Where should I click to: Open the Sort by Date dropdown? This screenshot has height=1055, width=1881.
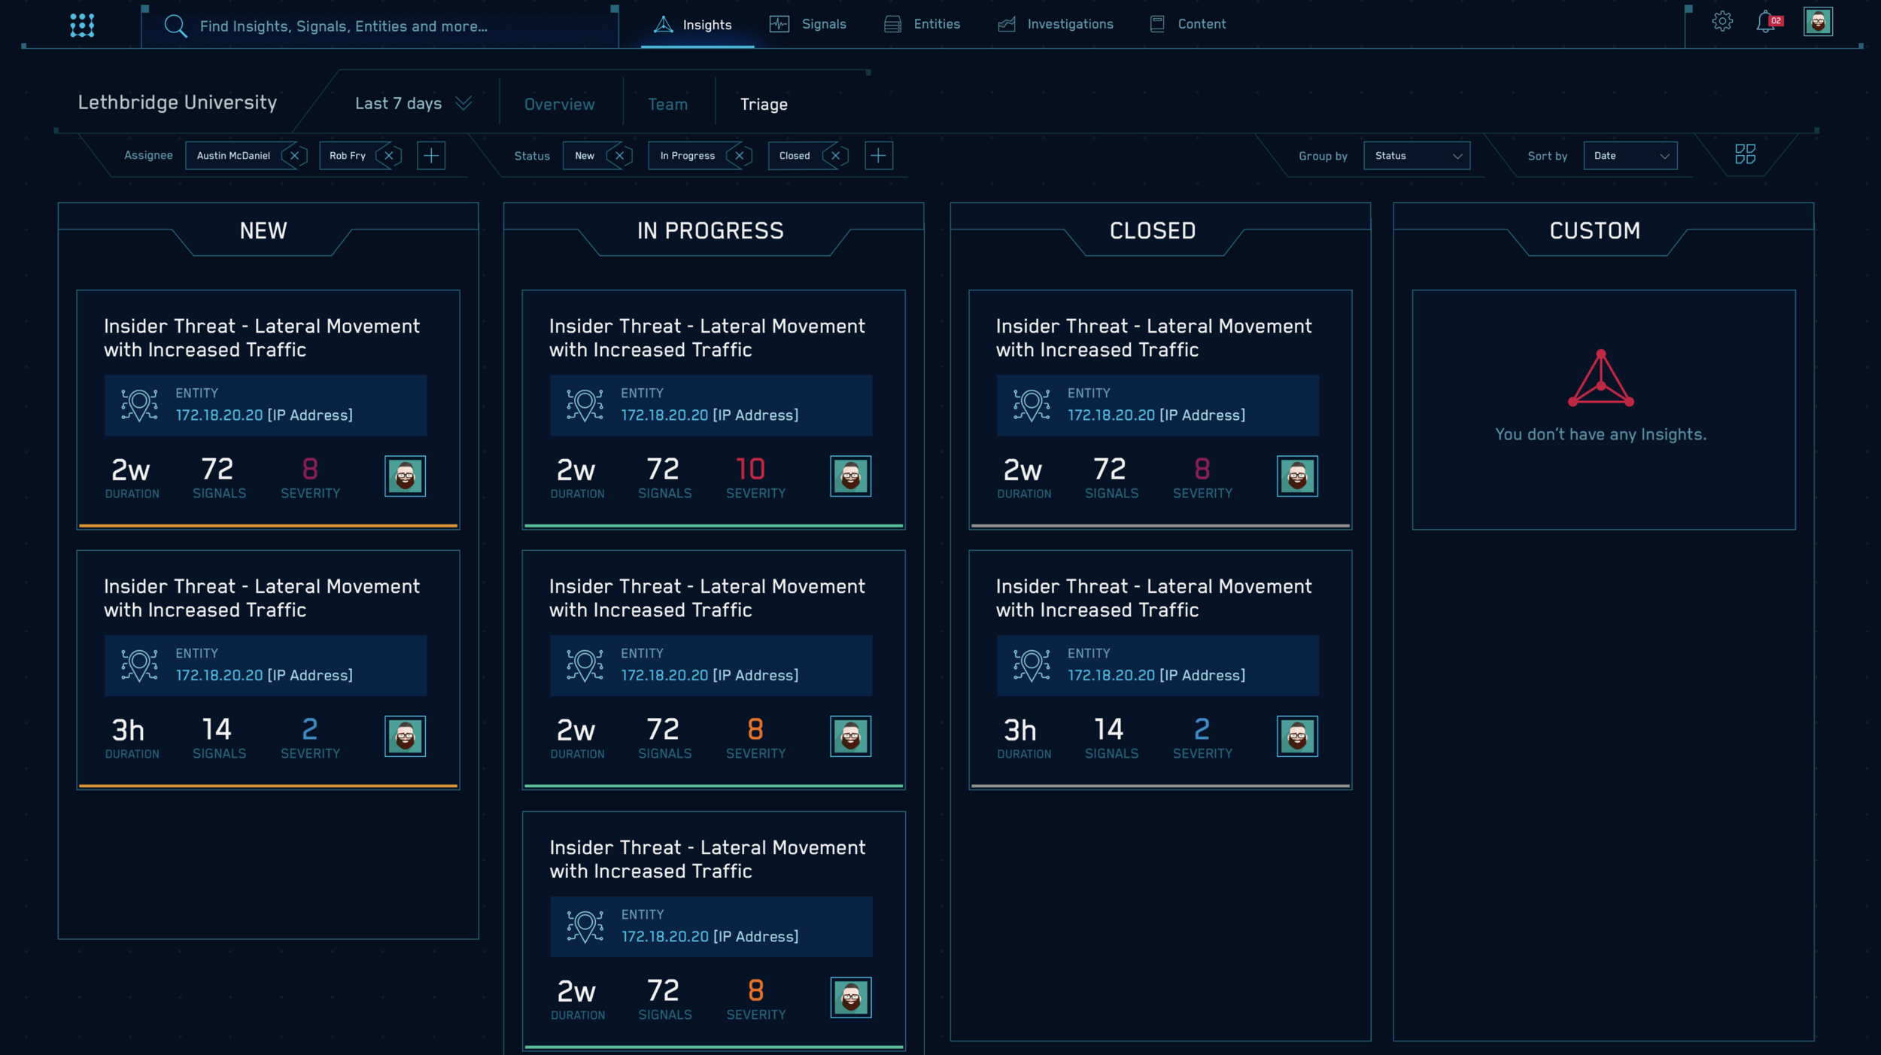(1630, 156)
